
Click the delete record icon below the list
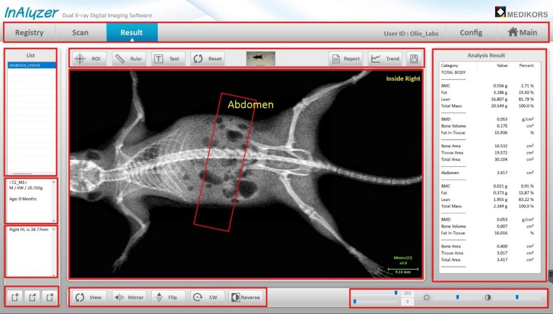click(50, 297)
